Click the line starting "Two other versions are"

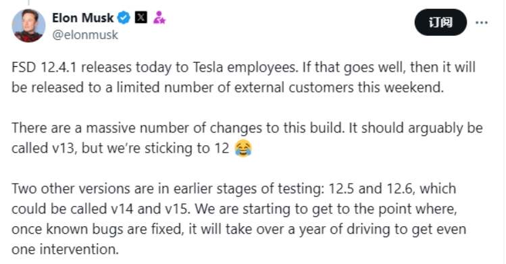tap(234, 188)
